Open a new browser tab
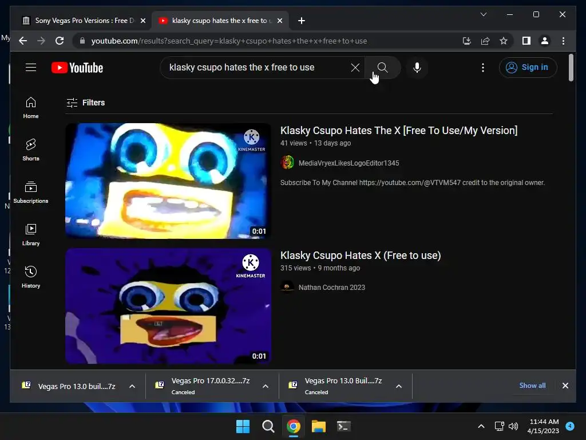The image size is (586, 440). coord(301,21)
